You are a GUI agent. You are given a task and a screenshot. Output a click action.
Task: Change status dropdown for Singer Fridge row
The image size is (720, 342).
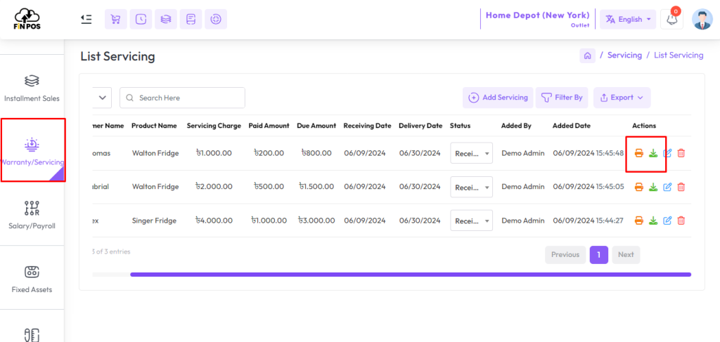pos(472,221)
